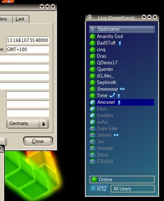The width and height of the screenshot is (164, 201).
Task: Click the cellphone icon next to Amosnet
Action: 119,102
